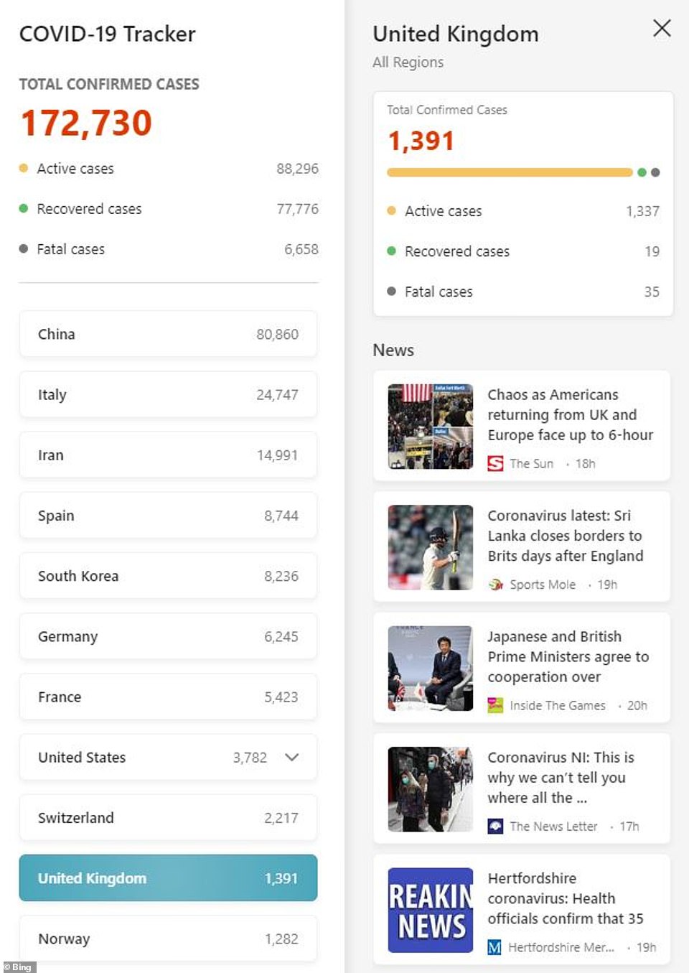Select Italy in the country list
689x973 pixels.
[x=168, y=394]
